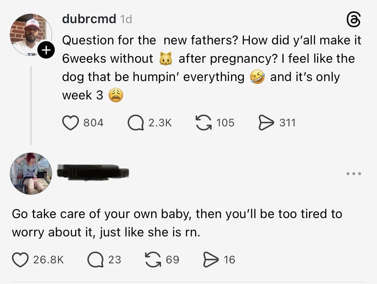The width and height of the screenshot is (377, 284).
Task: View the 804 likes count
Action: [x=93, y=123]
